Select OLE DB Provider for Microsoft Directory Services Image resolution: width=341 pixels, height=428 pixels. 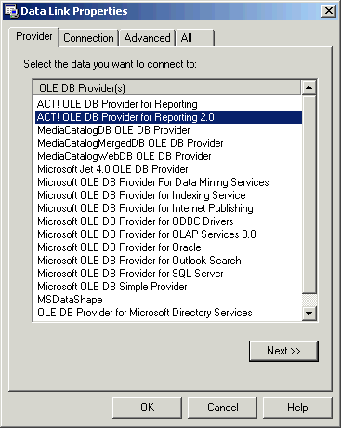168,313
